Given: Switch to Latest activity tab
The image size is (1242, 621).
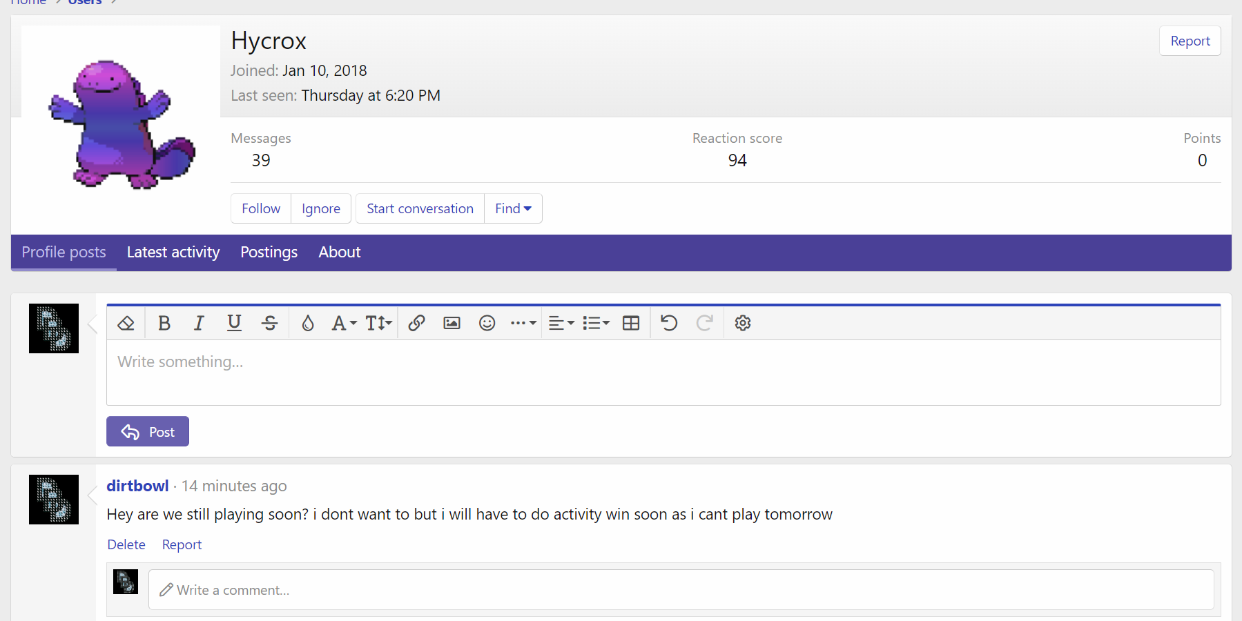Looking at the screenshot, I should click(173, 253).
